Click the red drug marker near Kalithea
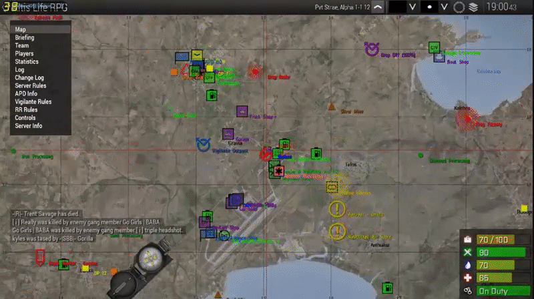 tap(467, 119)
